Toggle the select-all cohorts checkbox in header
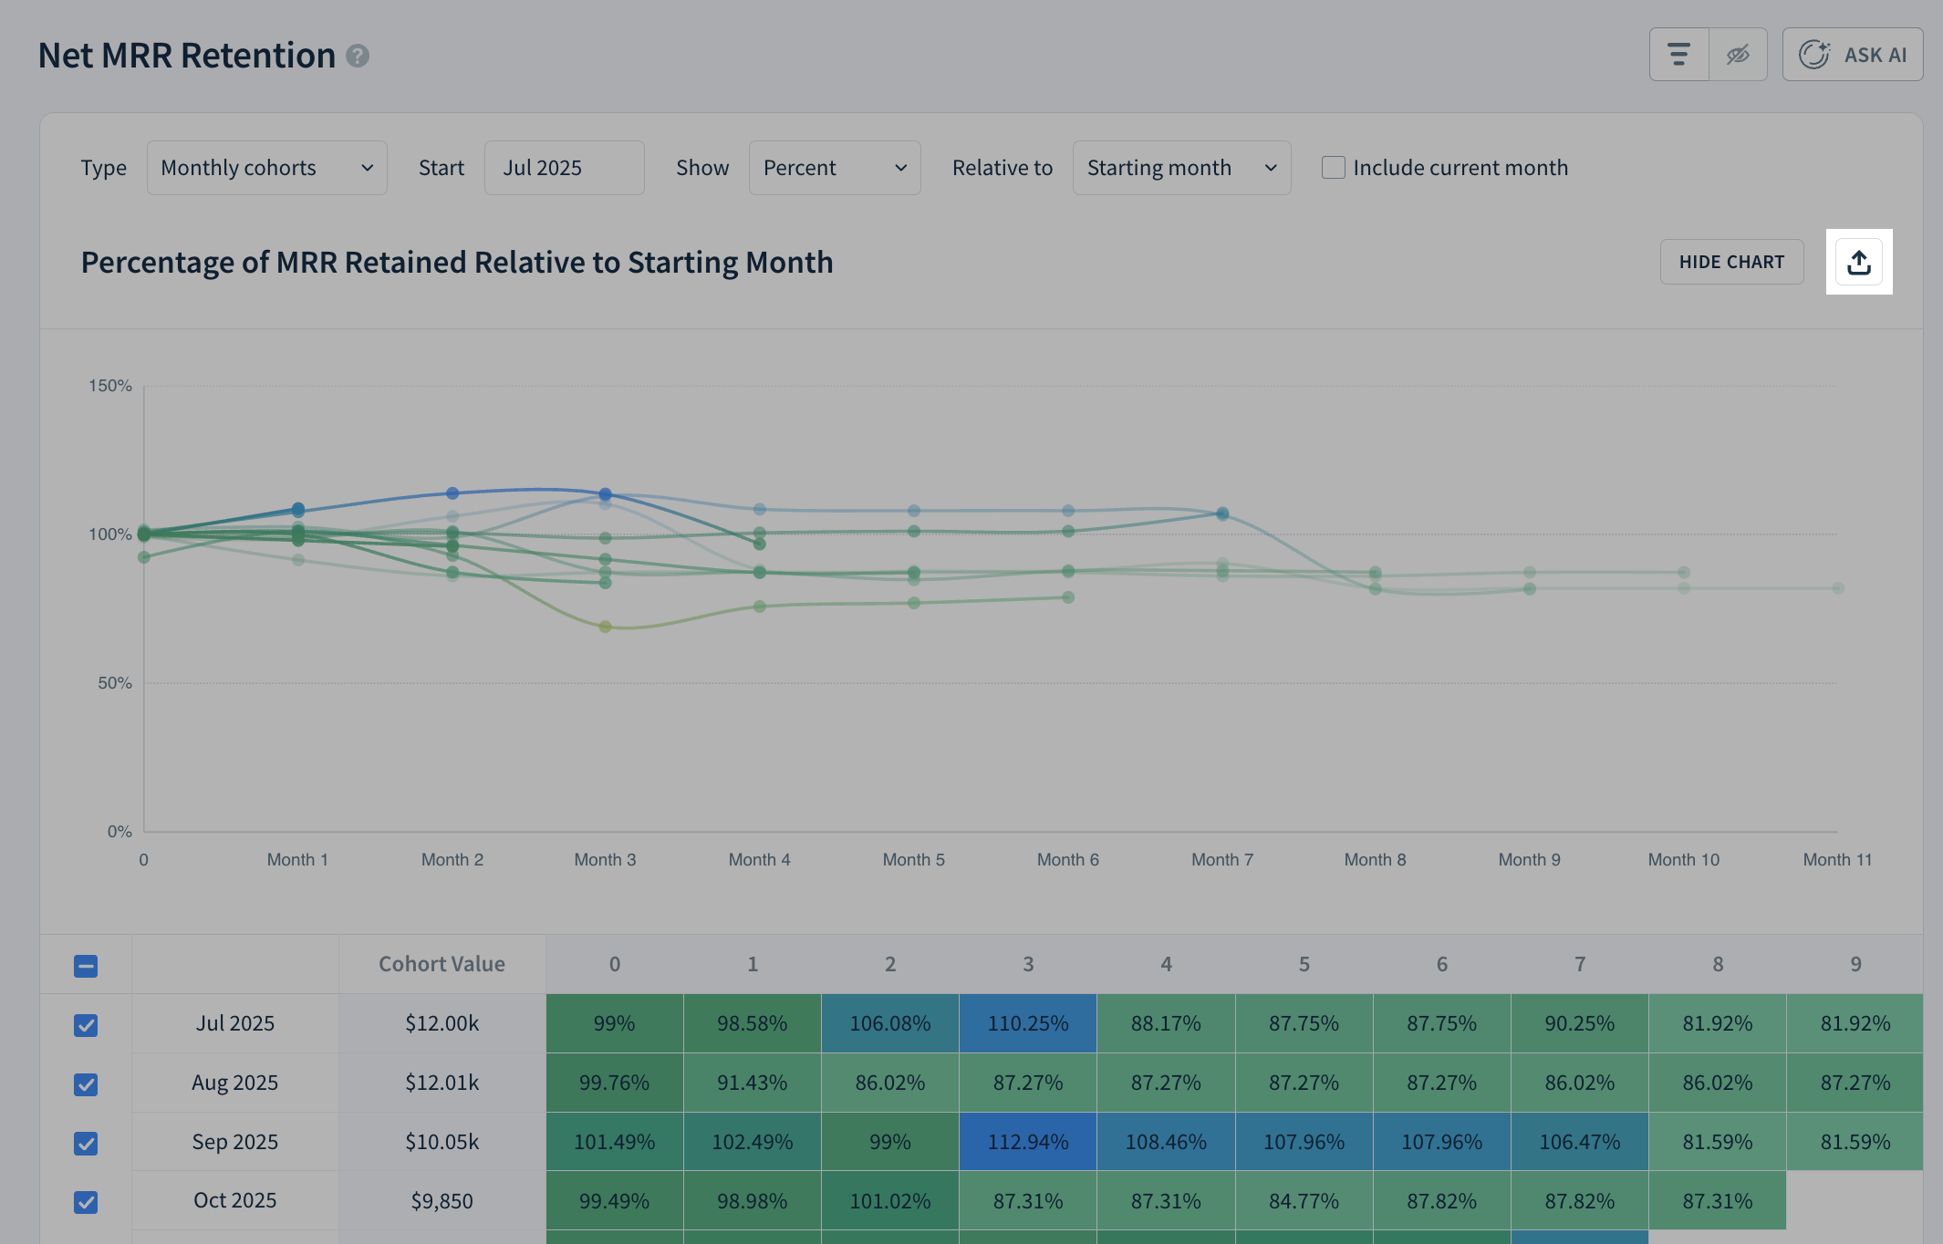The width and height of the screenshot is (1943, 1244). [x=86, y=966]
